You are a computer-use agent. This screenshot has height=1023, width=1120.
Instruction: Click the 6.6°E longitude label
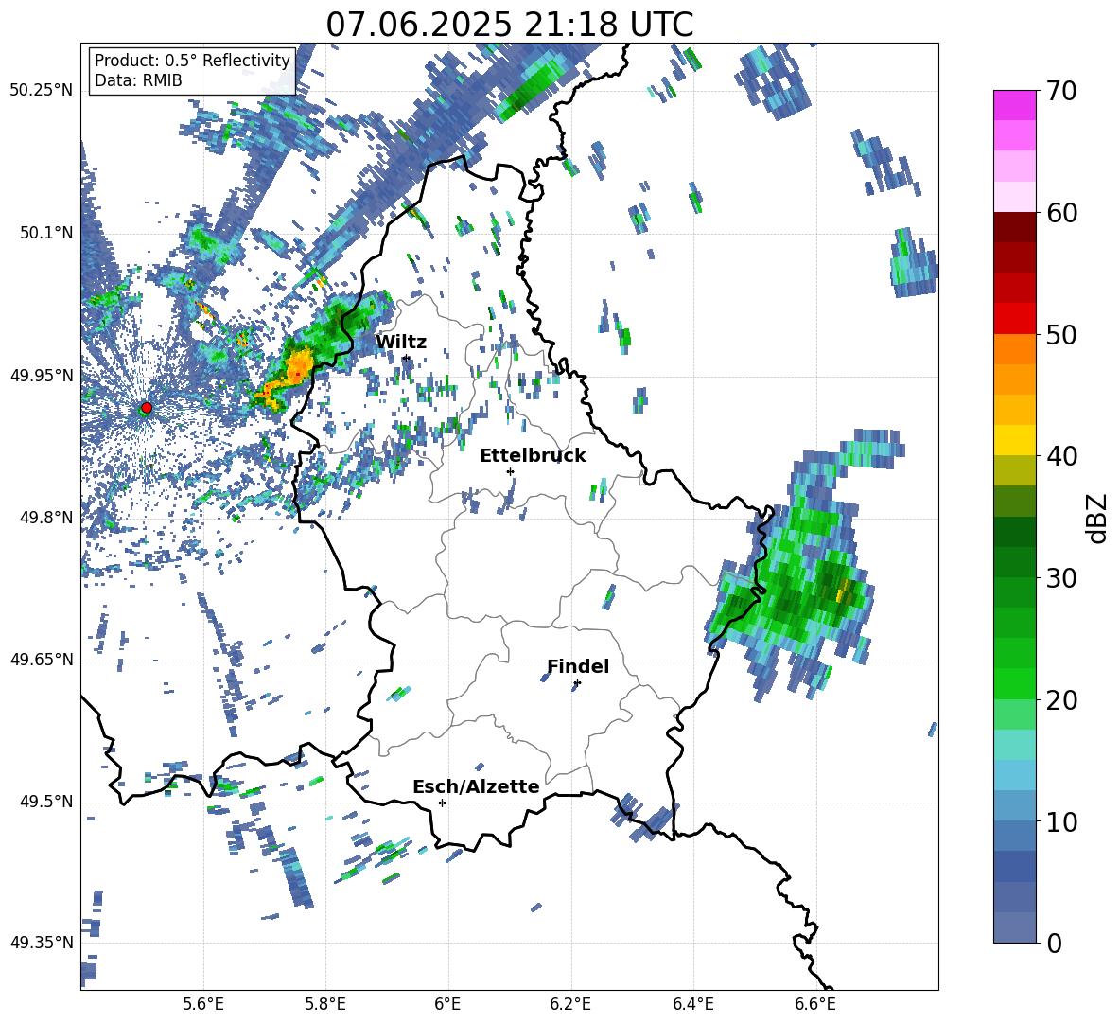click(x=815, y=1004)
